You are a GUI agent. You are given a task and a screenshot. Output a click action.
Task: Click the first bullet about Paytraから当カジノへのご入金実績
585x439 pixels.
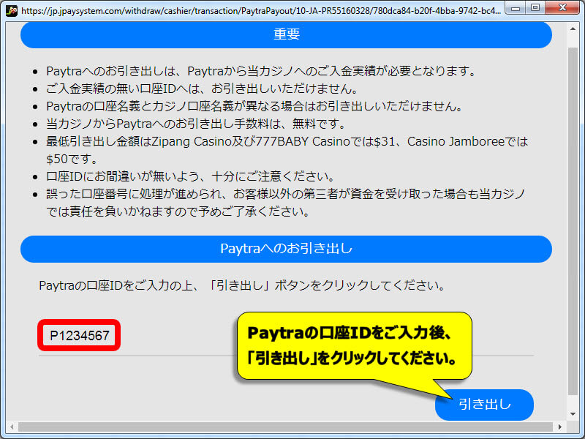click(x=262, y=71)
